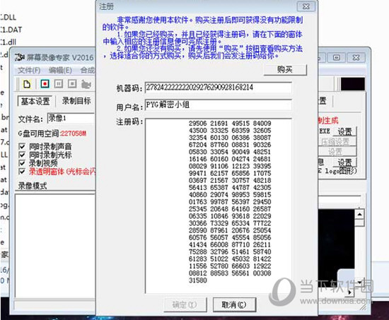
Task: Switch to the 录制目标 tab
Action: pyautogui.click(x=76, y=100)
